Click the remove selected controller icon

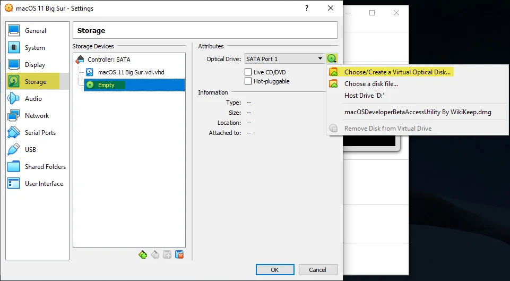coord(155,254)
